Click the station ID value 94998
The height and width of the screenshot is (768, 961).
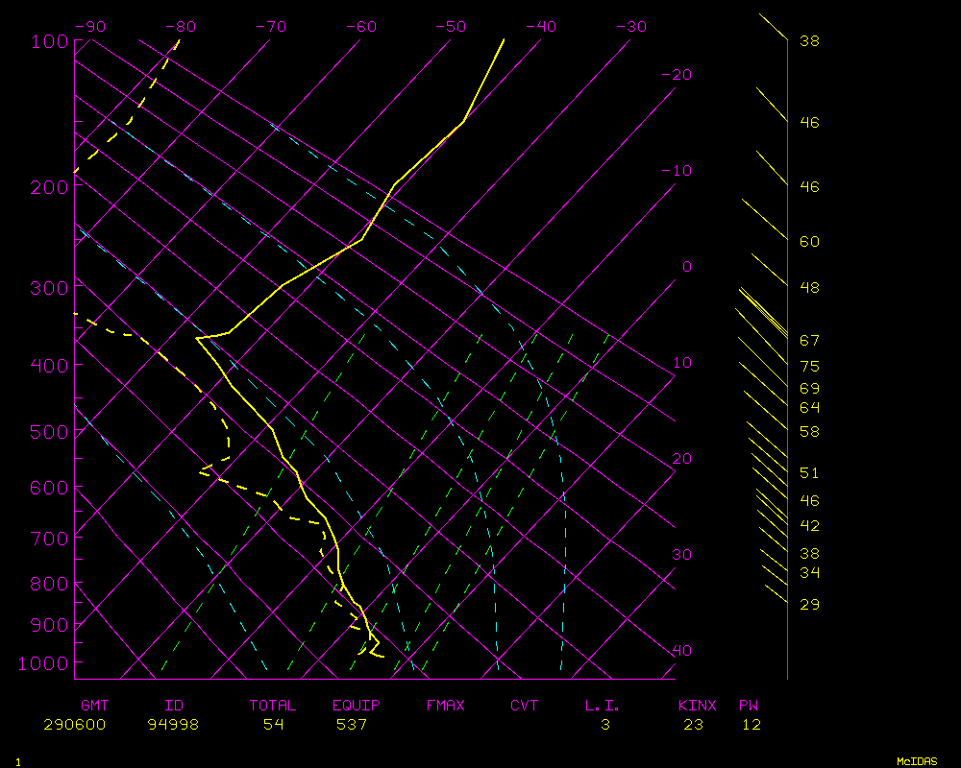click(173, 725)
